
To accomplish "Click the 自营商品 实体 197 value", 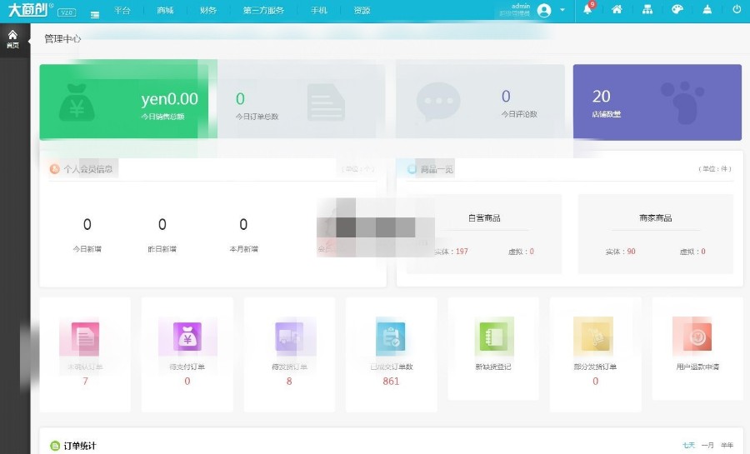I will coord(462,252).
